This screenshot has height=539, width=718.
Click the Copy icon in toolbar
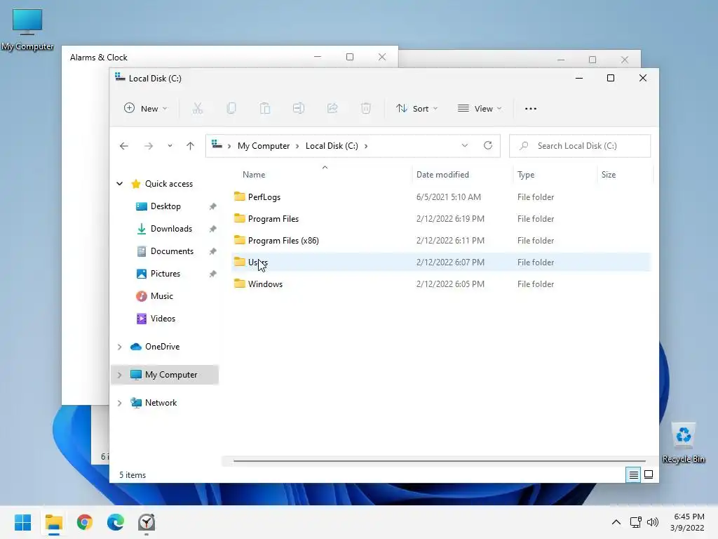coord(231,109)
